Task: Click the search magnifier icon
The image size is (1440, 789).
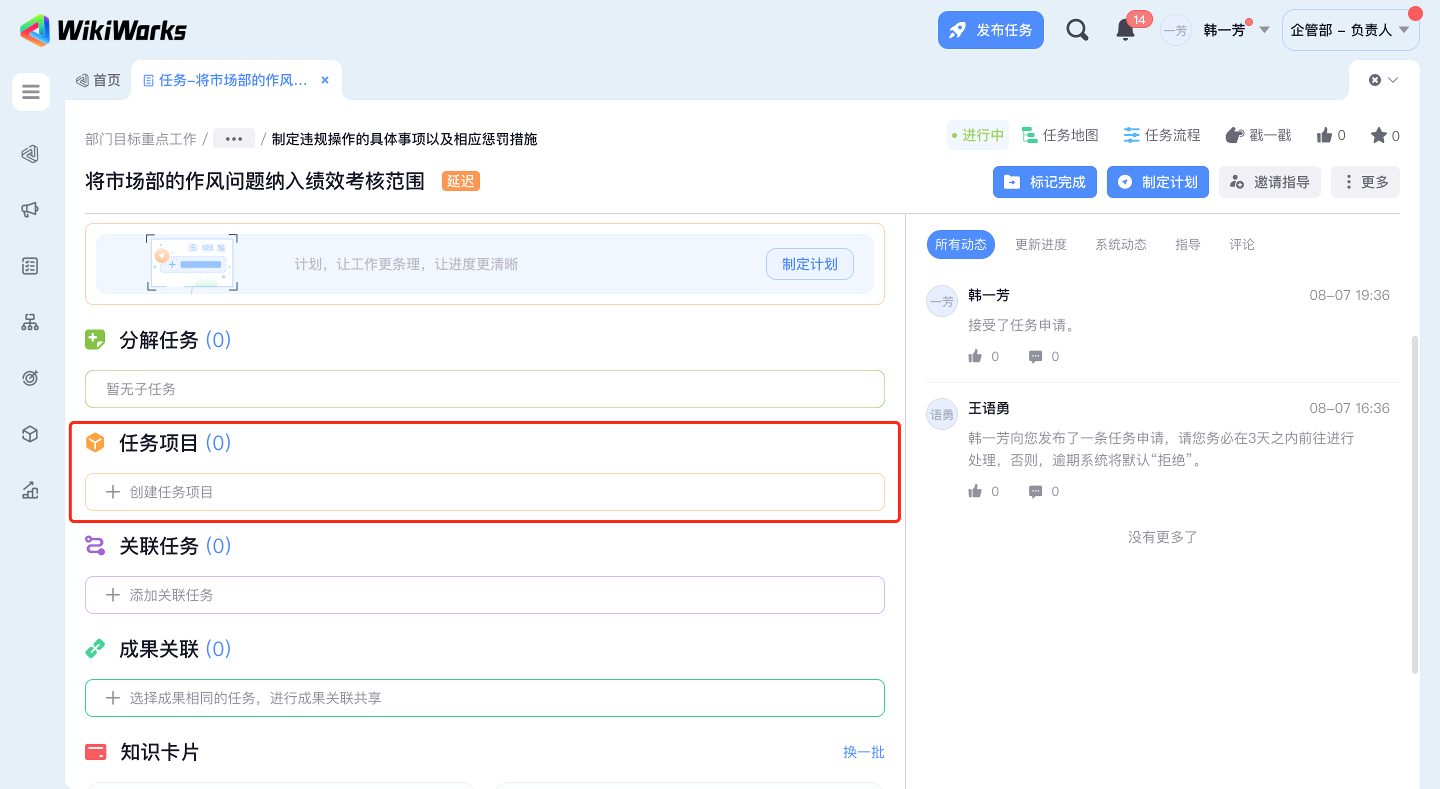Action: (x=1076, y=30)
